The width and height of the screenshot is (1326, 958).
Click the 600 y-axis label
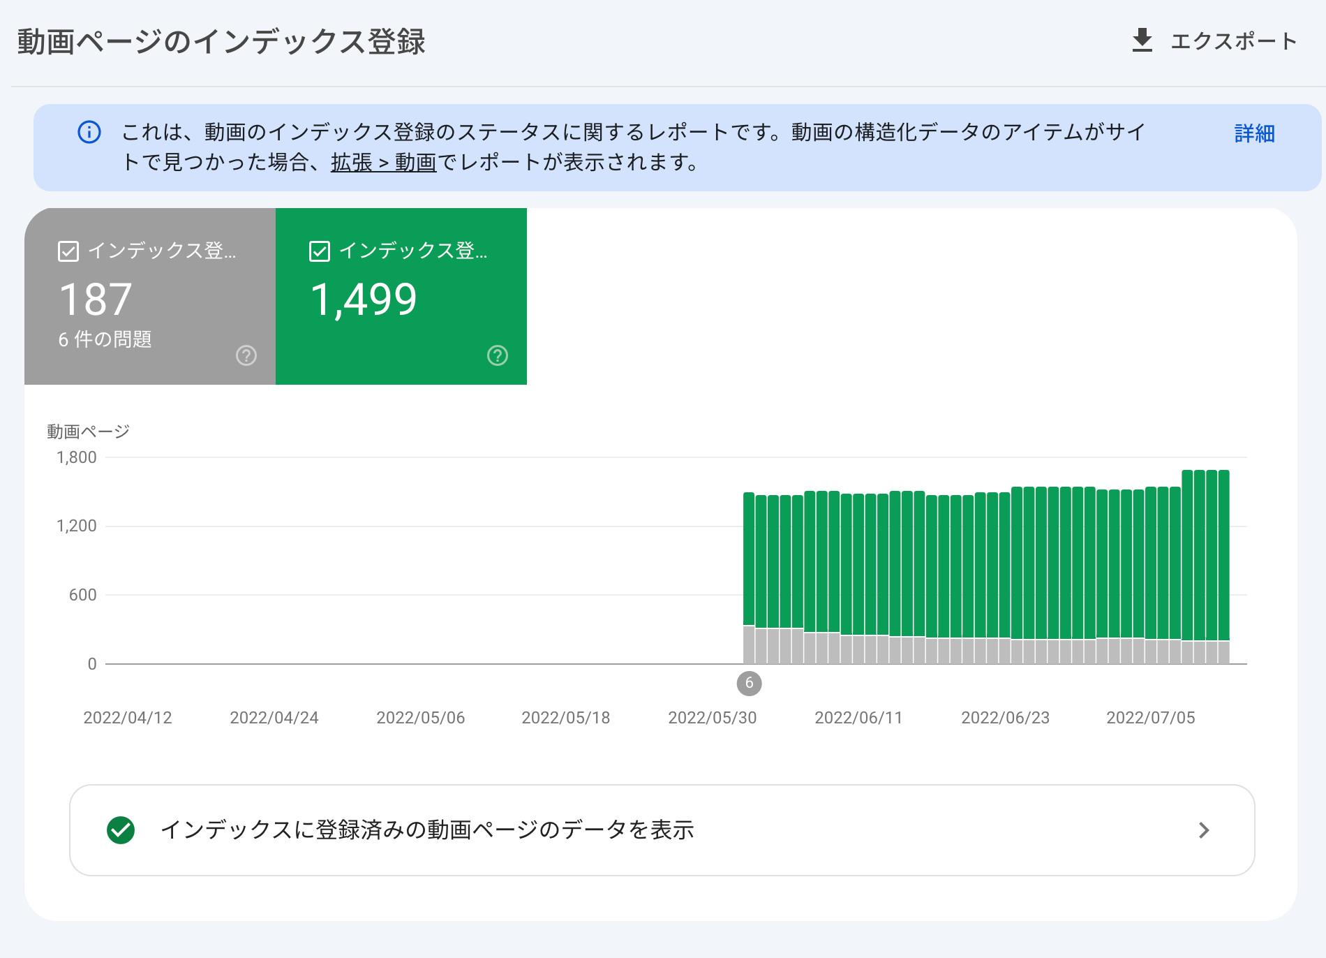tap(82, 595)
